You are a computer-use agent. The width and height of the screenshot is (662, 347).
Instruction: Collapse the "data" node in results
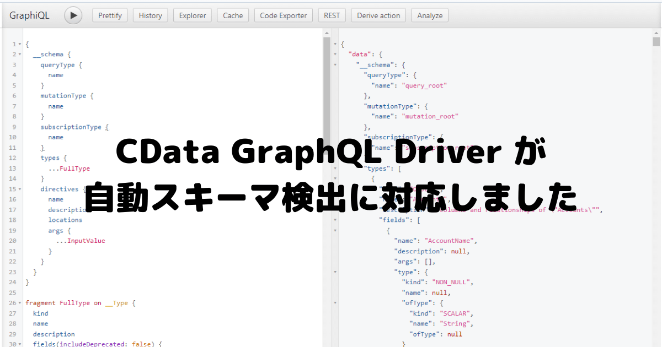(335, 55)
